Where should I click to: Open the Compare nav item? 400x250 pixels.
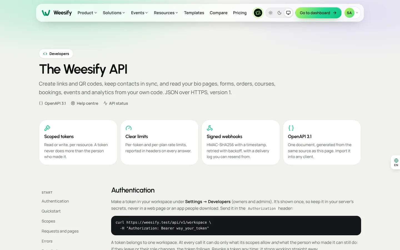[219, 13]
